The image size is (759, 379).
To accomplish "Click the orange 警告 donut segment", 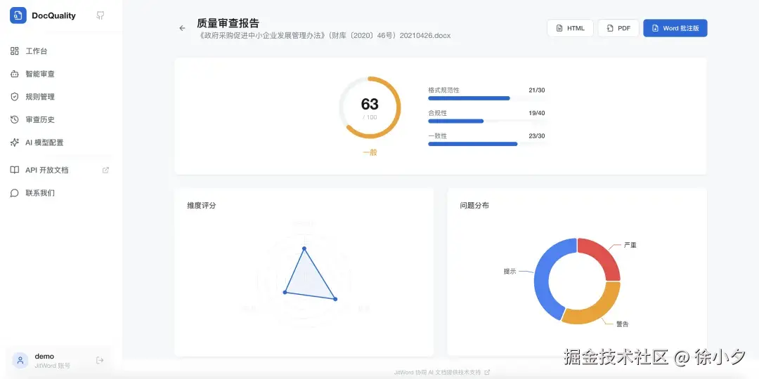I will [x=595, y=308].
